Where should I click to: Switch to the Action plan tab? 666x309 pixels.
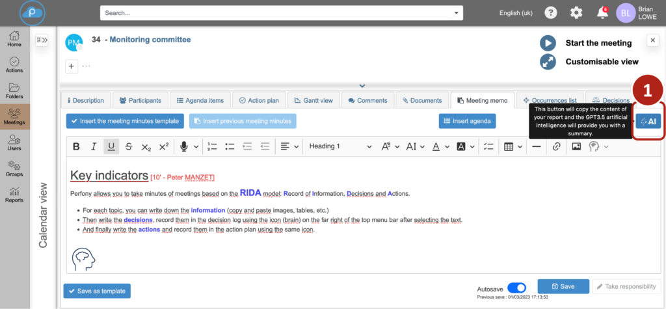click(259, 100)
